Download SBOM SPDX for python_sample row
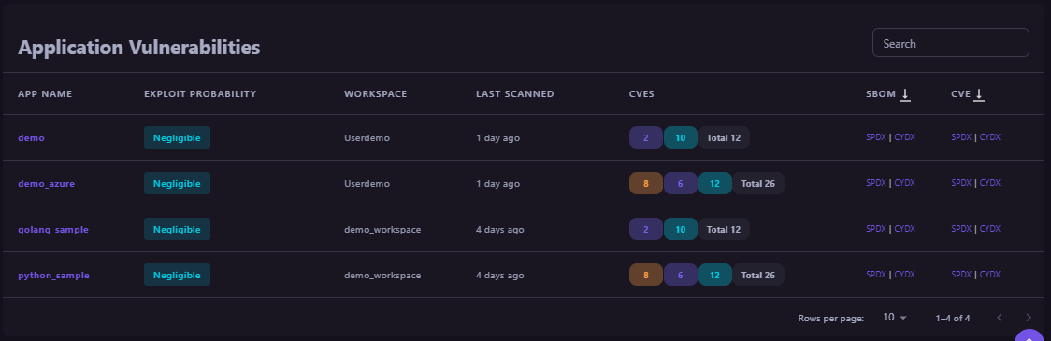Viewport: 1051px width, 341px height. (x=876, y=275)
